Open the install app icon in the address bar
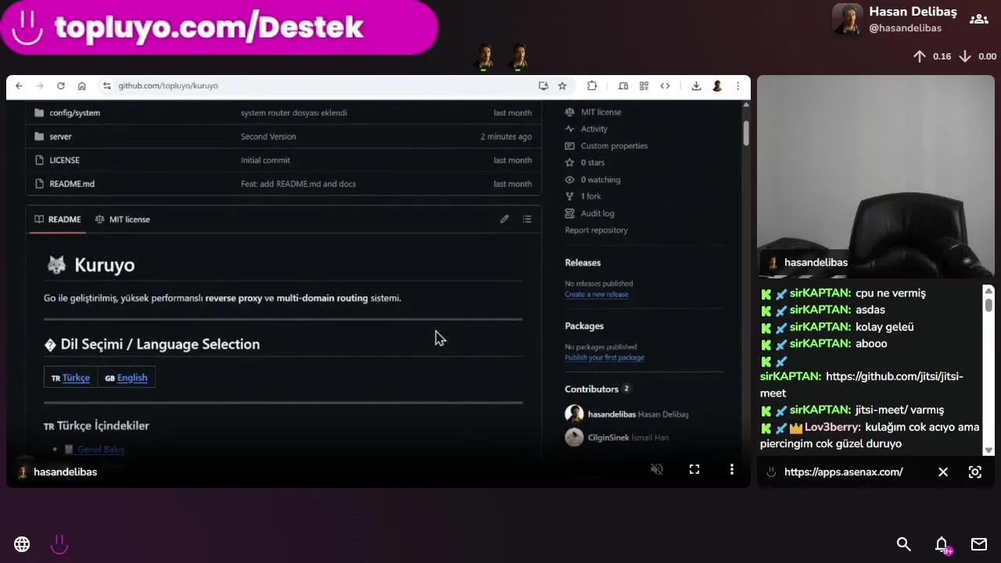 pyautogui.click(x=543, y=86)
